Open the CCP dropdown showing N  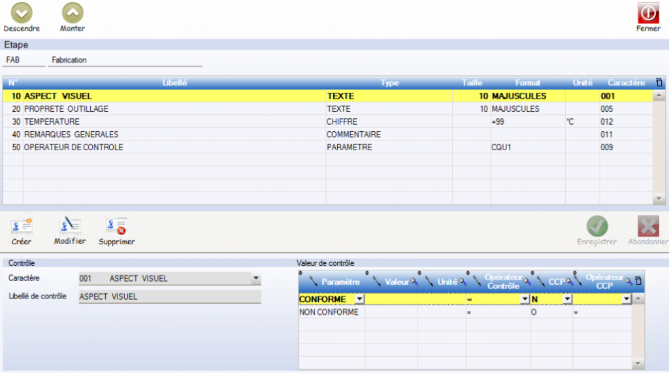coord(567,299)
